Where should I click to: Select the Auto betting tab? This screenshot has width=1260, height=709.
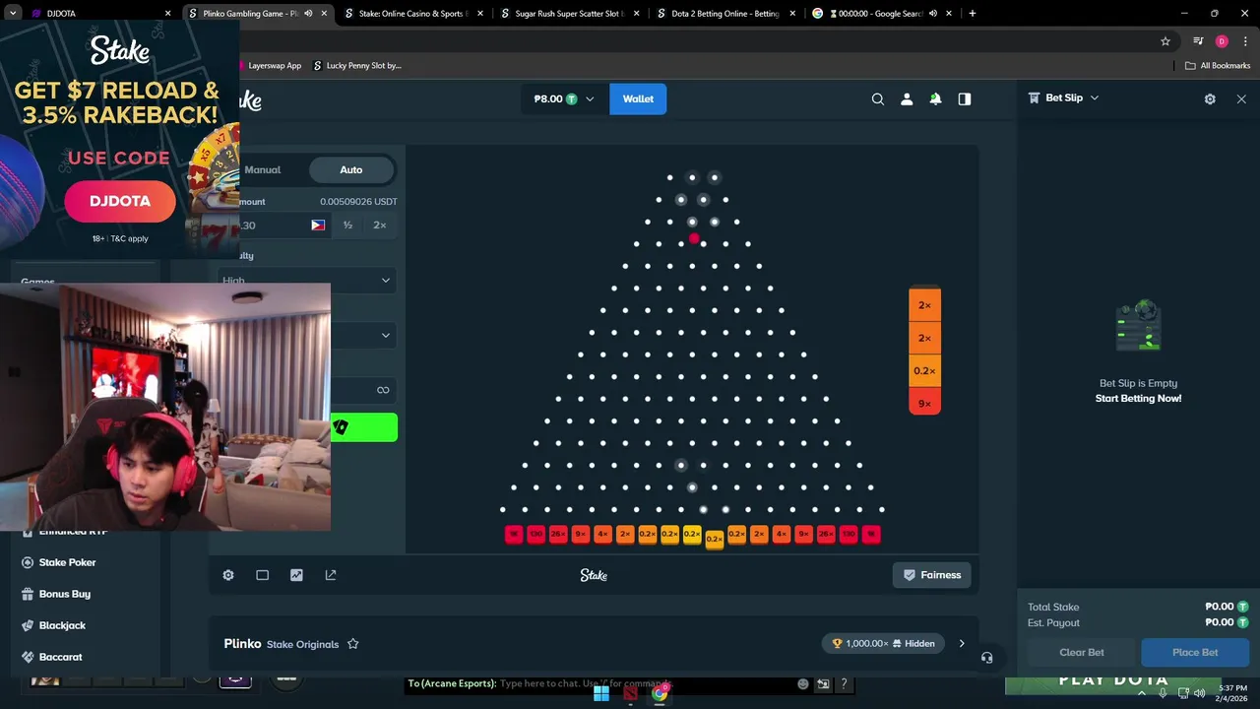pos(351,169)
